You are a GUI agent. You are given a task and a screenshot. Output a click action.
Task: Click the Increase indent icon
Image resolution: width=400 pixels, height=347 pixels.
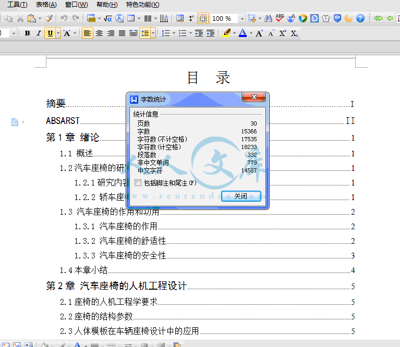click(211, 33)
